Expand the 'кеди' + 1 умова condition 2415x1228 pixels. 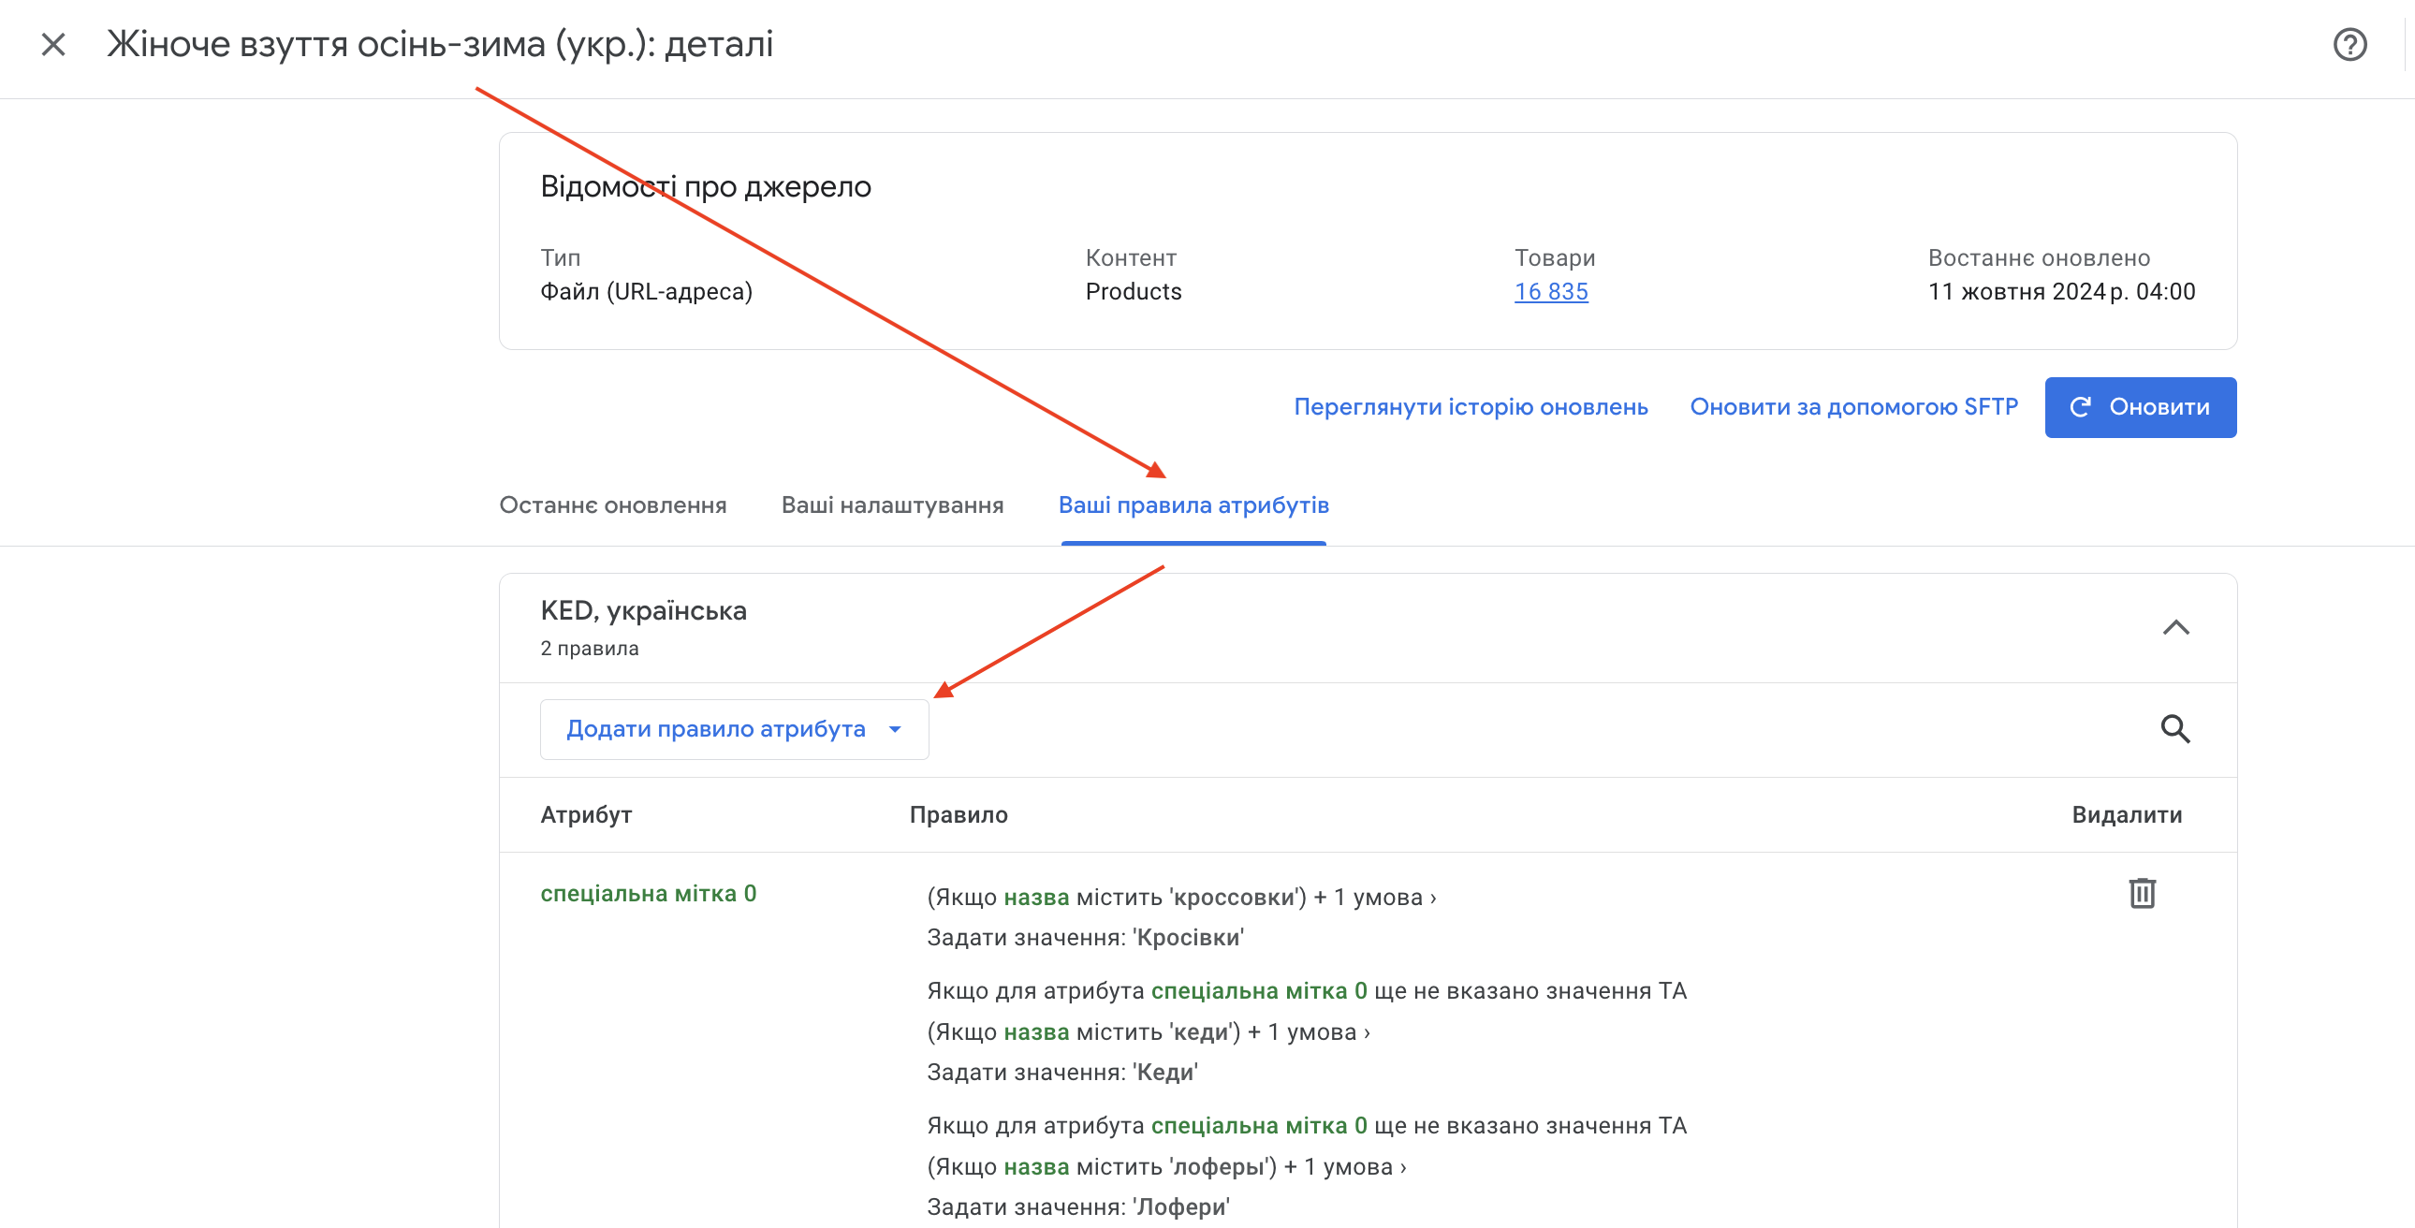(1149, 1032)
